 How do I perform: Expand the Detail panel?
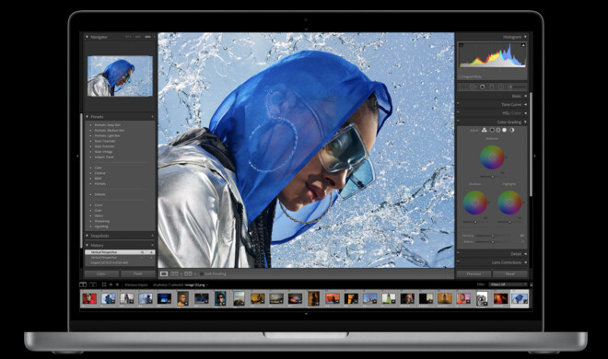525,254
